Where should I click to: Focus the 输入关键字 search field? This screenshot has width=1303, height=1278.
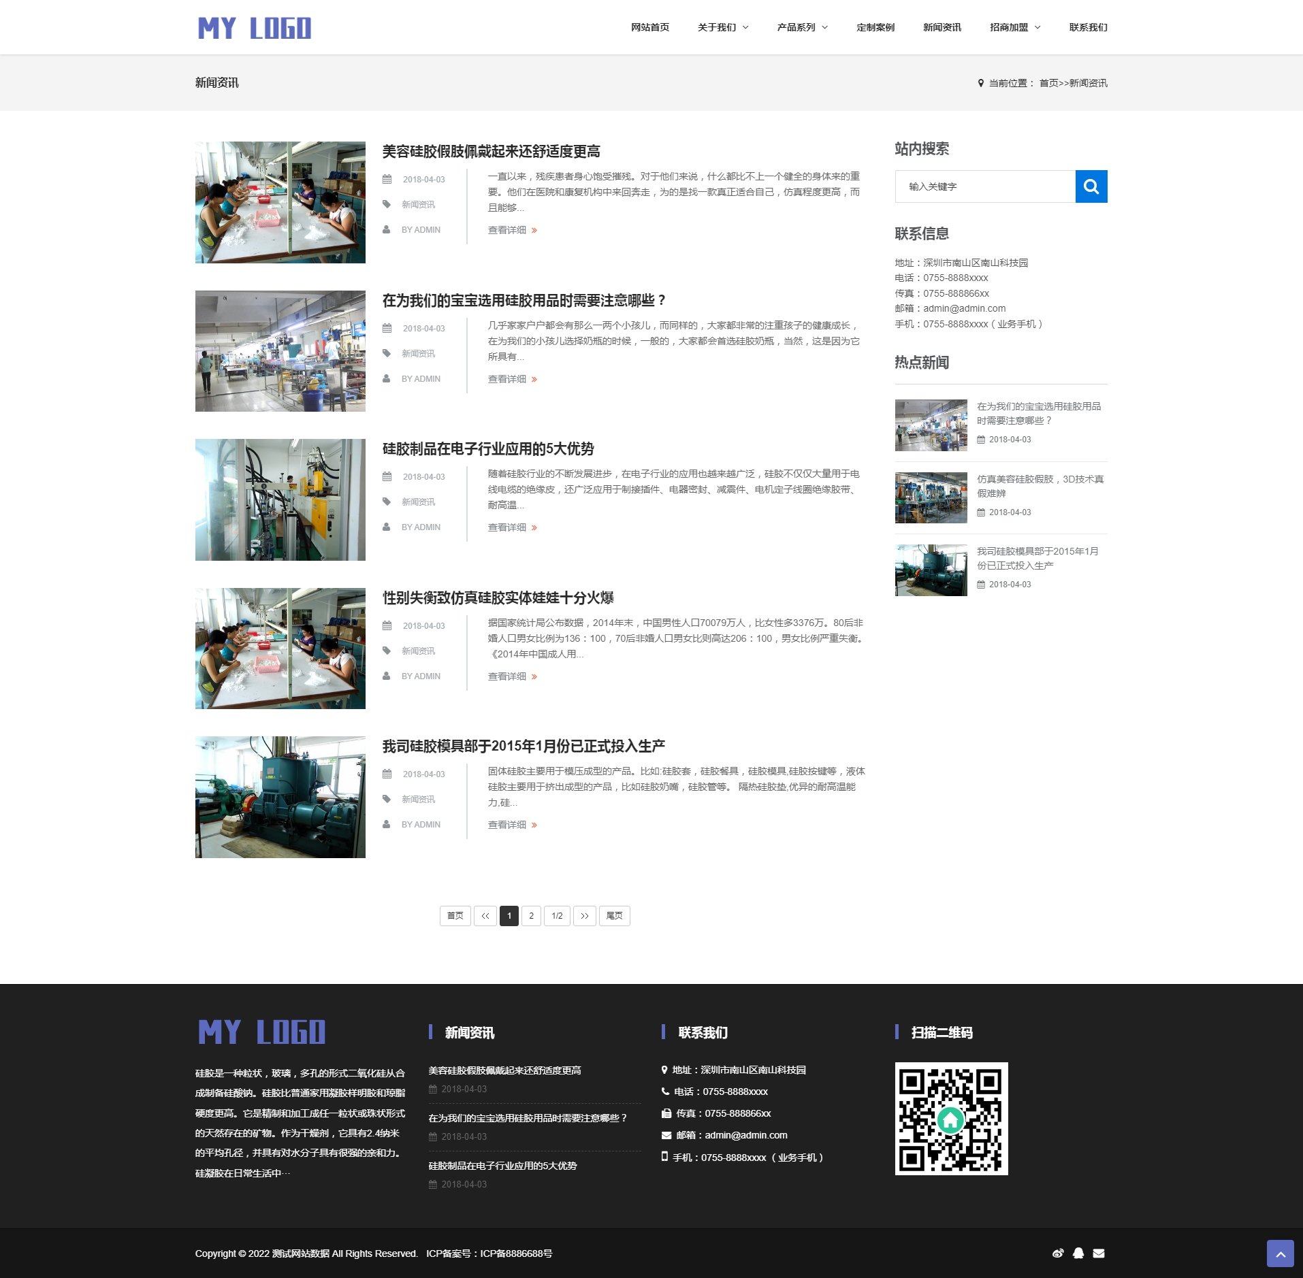tap(984, 186)
